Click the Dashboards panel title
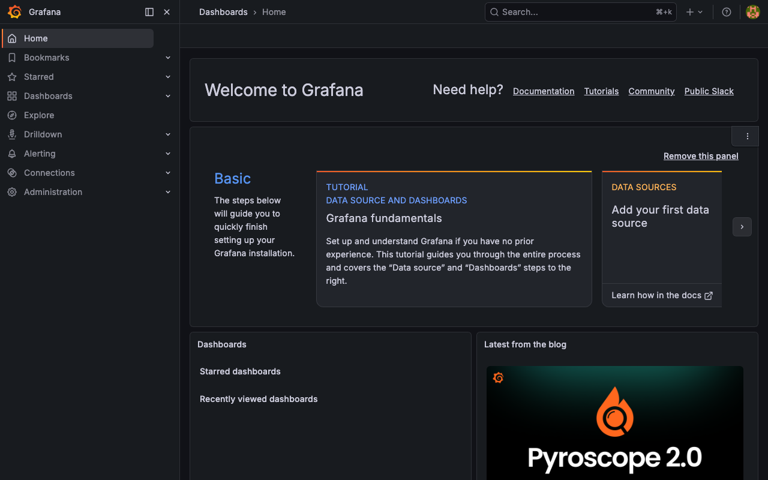This screenshot has height=480, width=768. 222,344
